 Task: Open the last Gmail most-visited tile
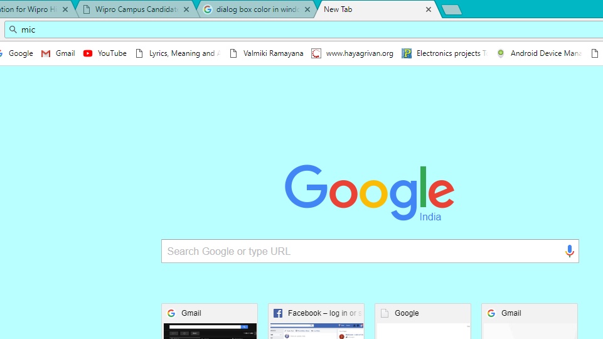coord(530,321)
